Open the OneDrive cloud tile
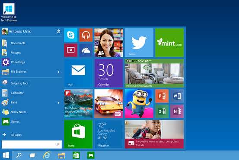This screenshot has height=160, width=239. tap(86, 50)
